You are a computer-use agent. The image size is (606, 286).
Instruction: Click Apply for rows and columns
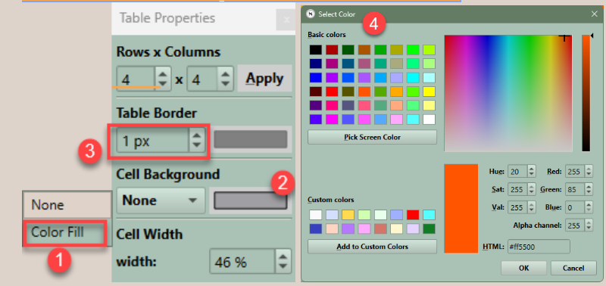click(264, 79)
